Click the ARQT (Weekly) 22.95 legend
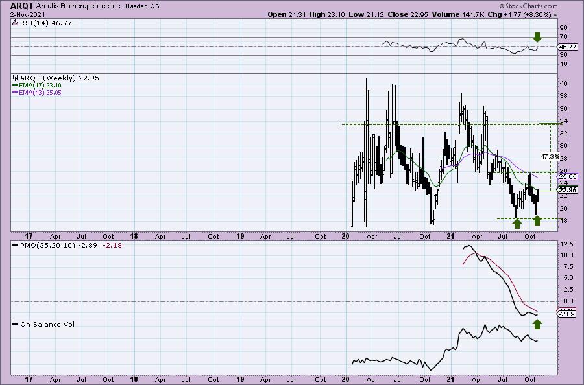584x385 pixels. tap(60, 78)
